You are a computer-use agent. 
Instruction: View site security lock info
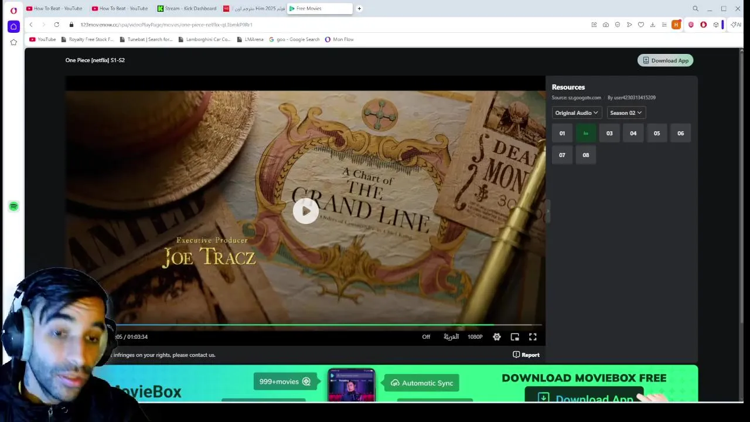(x=71, y=25)
